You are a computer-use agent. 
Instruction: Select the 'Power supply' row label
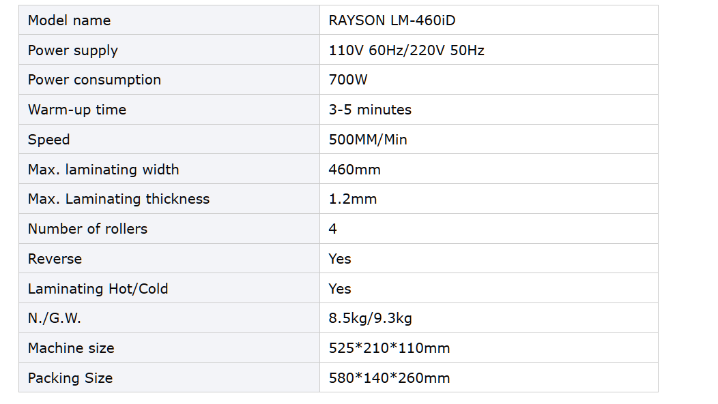click(x=73, y=50)
